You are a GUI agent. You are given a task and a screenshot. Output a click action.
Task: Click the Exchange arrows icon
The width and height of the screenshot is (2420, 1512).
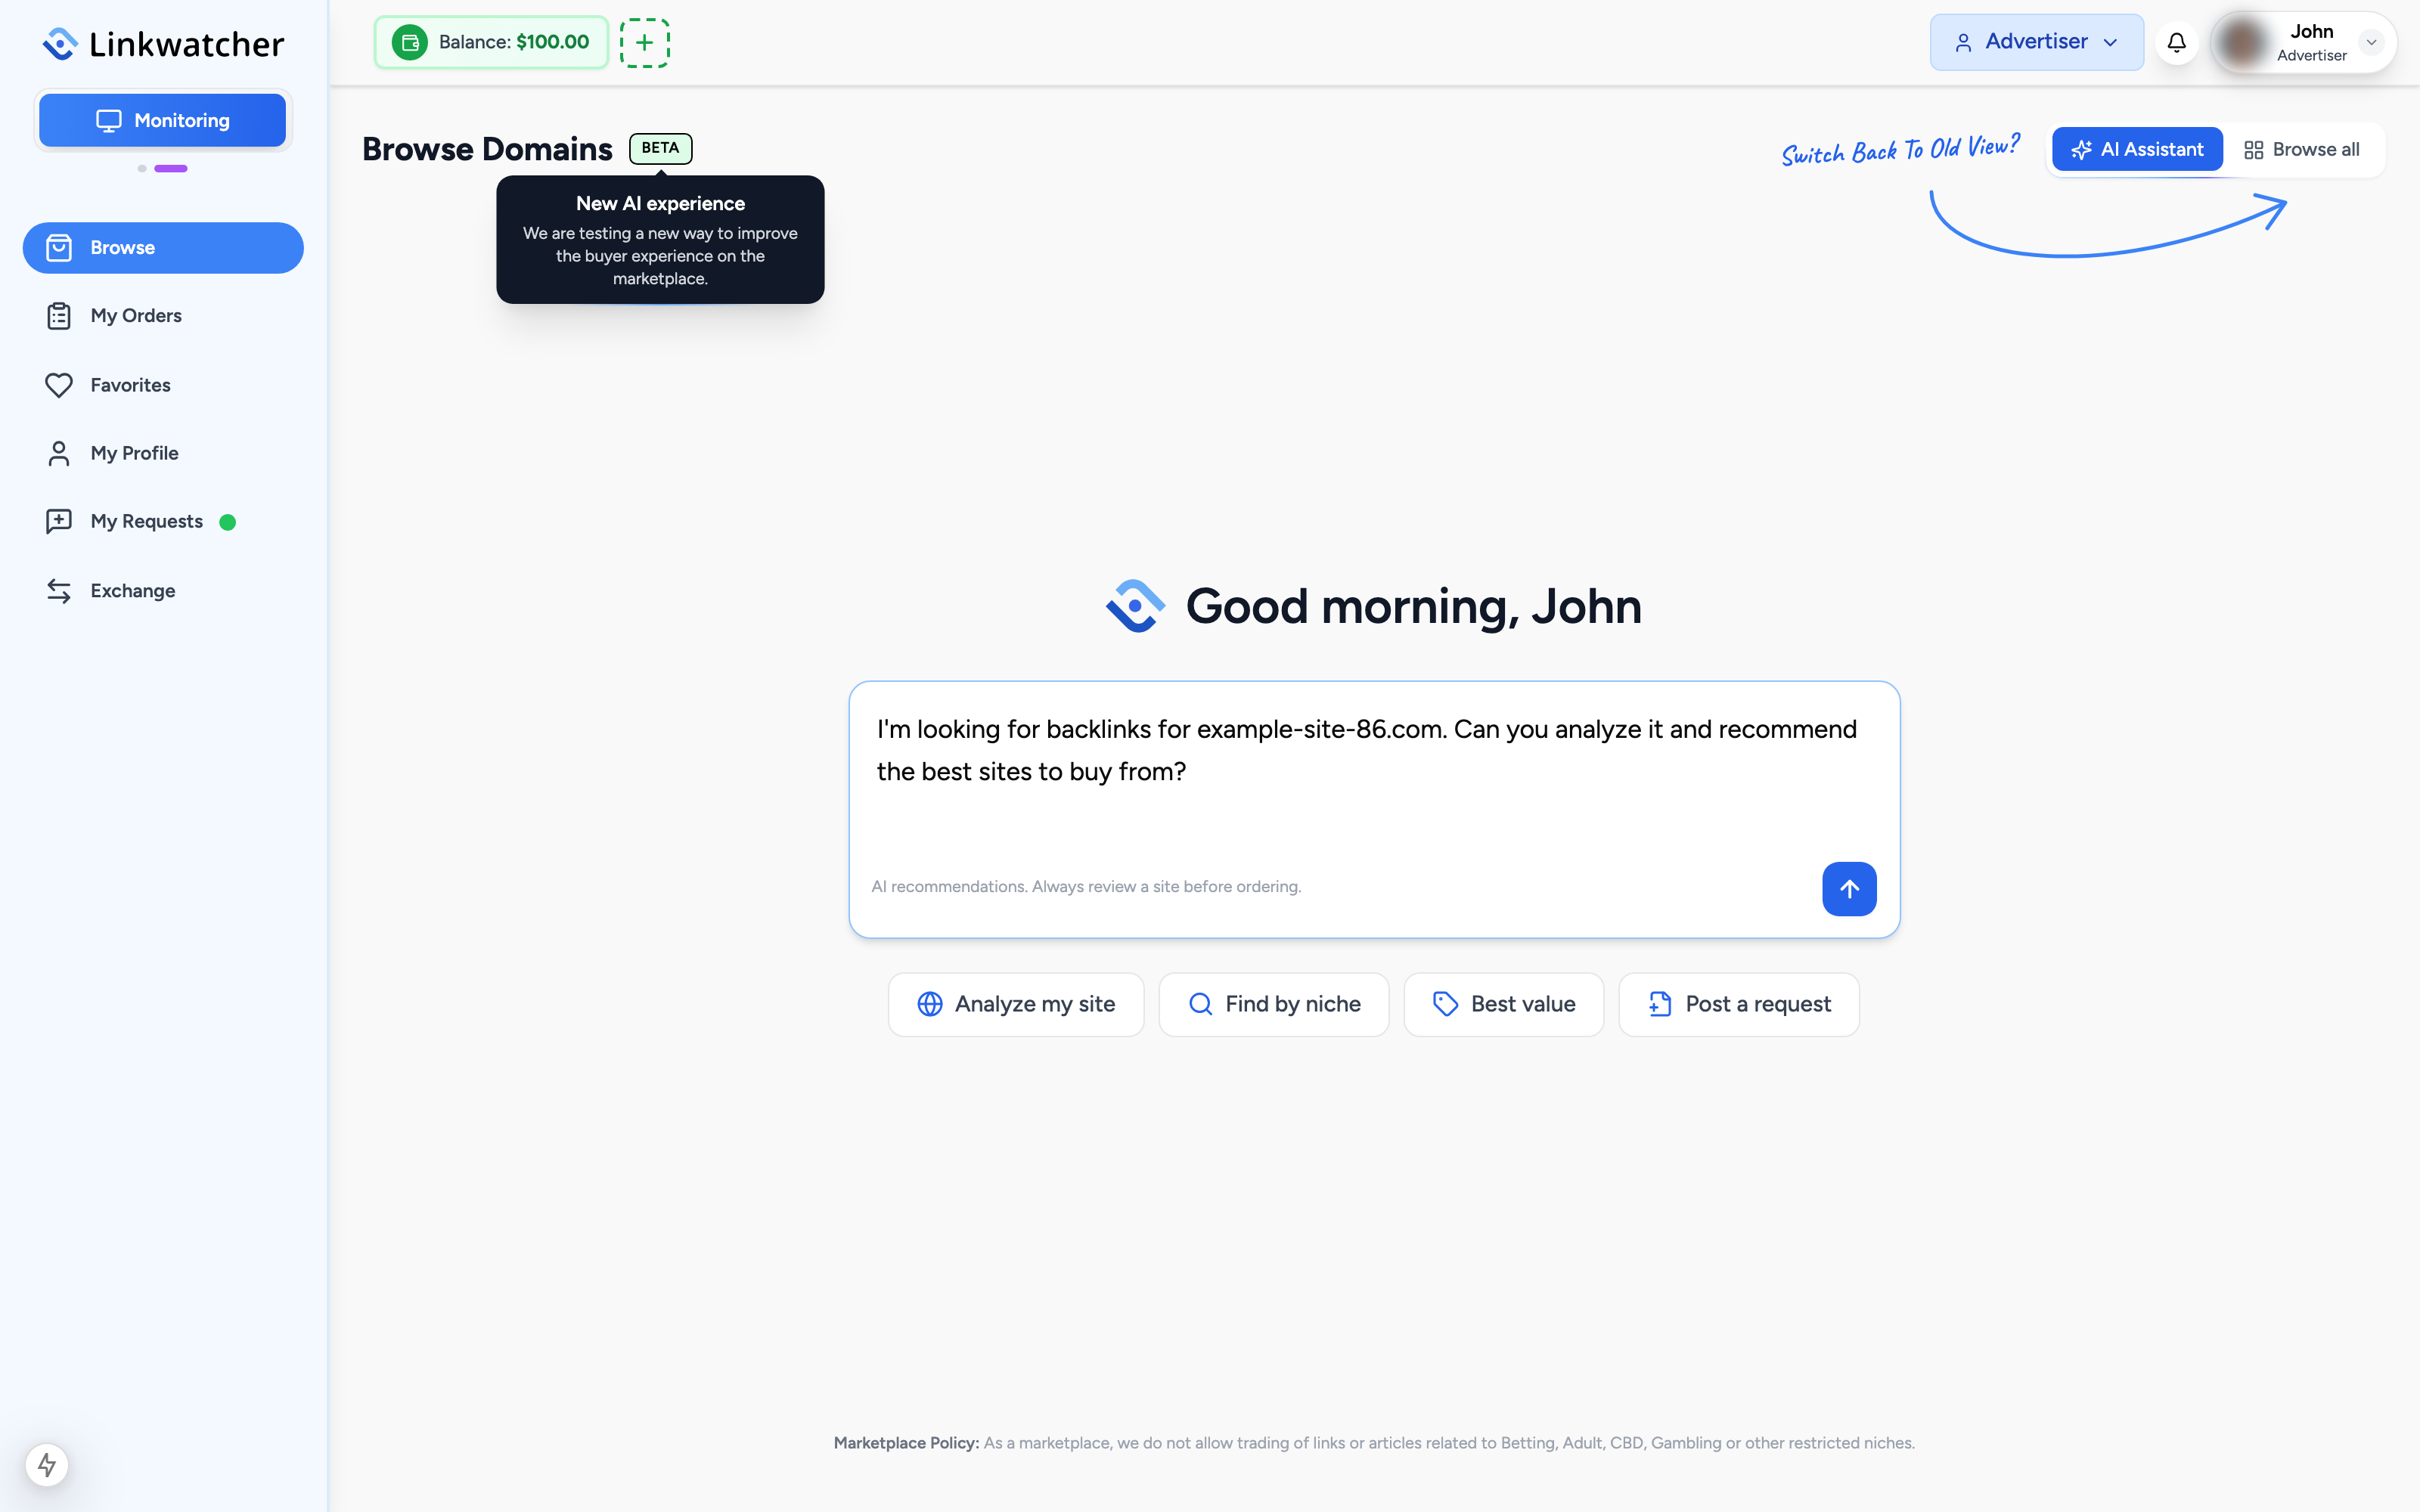pos(59,591)
